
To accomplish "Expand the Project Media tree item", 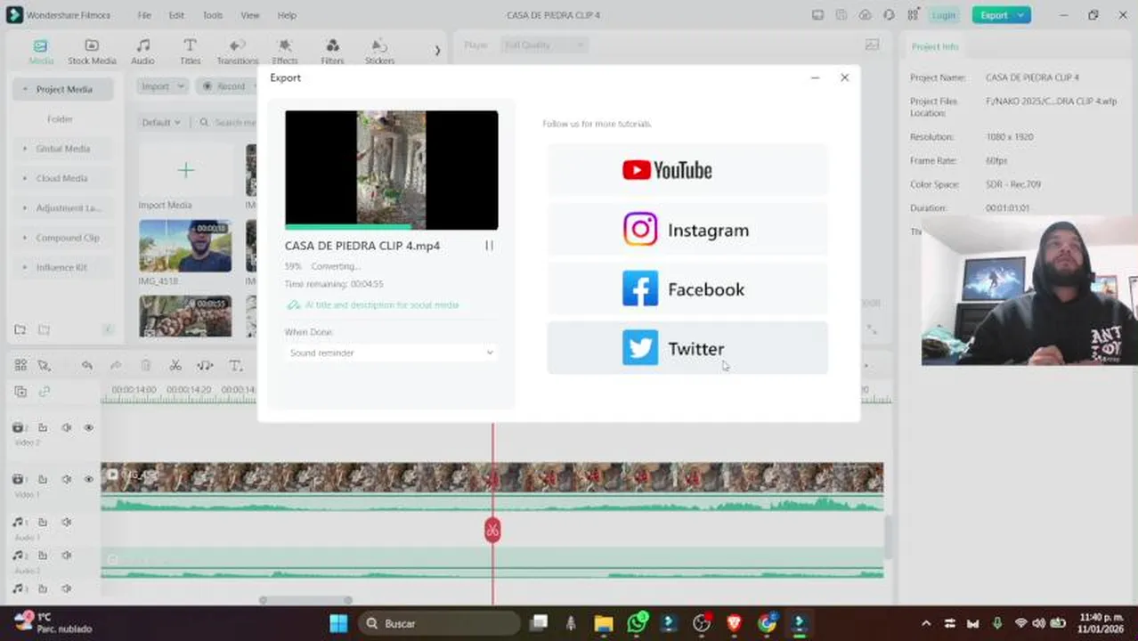I will (26, 89).
